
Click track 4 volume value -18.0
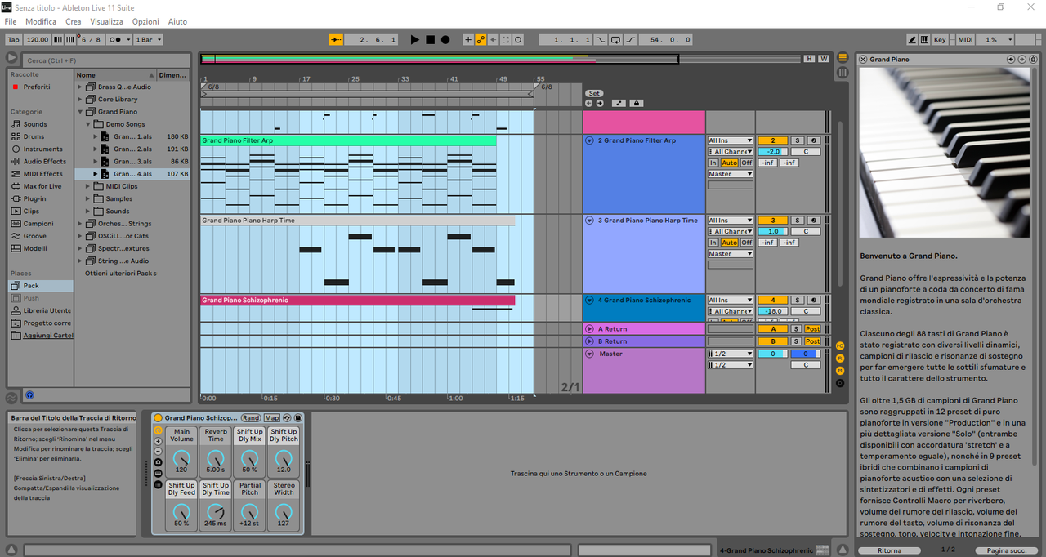pyautogui.click(x=772, y=311)
